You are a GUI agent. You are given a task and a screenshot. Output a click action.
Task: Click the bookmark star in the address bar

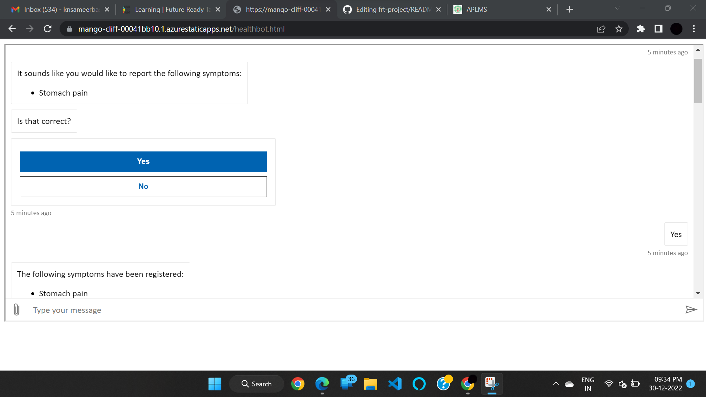point(619,29)
